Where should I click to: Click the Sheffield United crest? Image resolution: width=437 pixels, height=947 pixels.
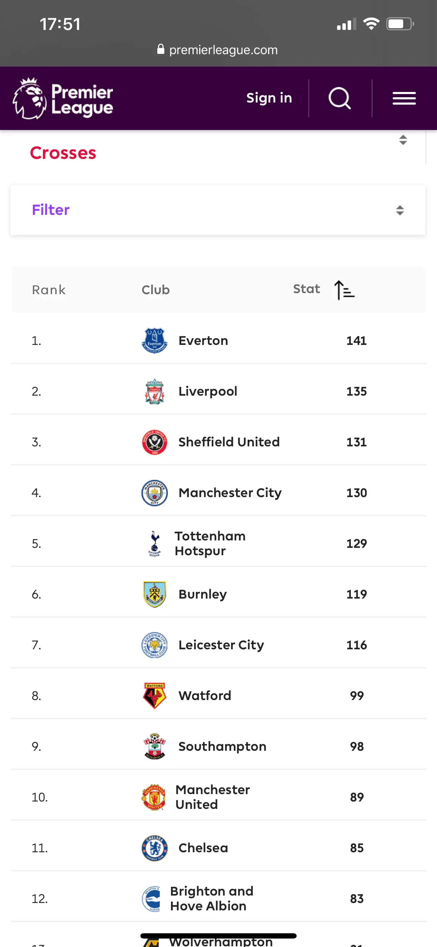pyautogui.click(x=154, y=442)
